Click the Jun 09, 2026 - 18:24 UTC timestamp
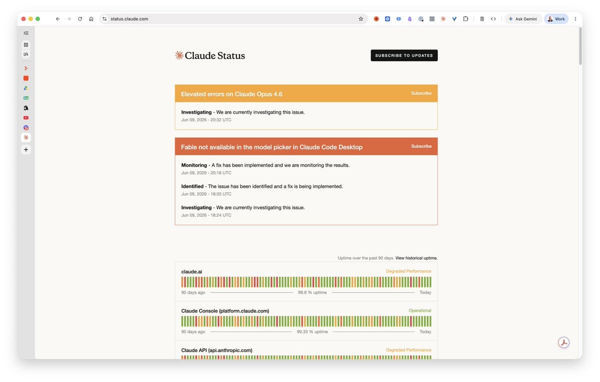Viewport: 600px width, 382px height. point(206,215)
